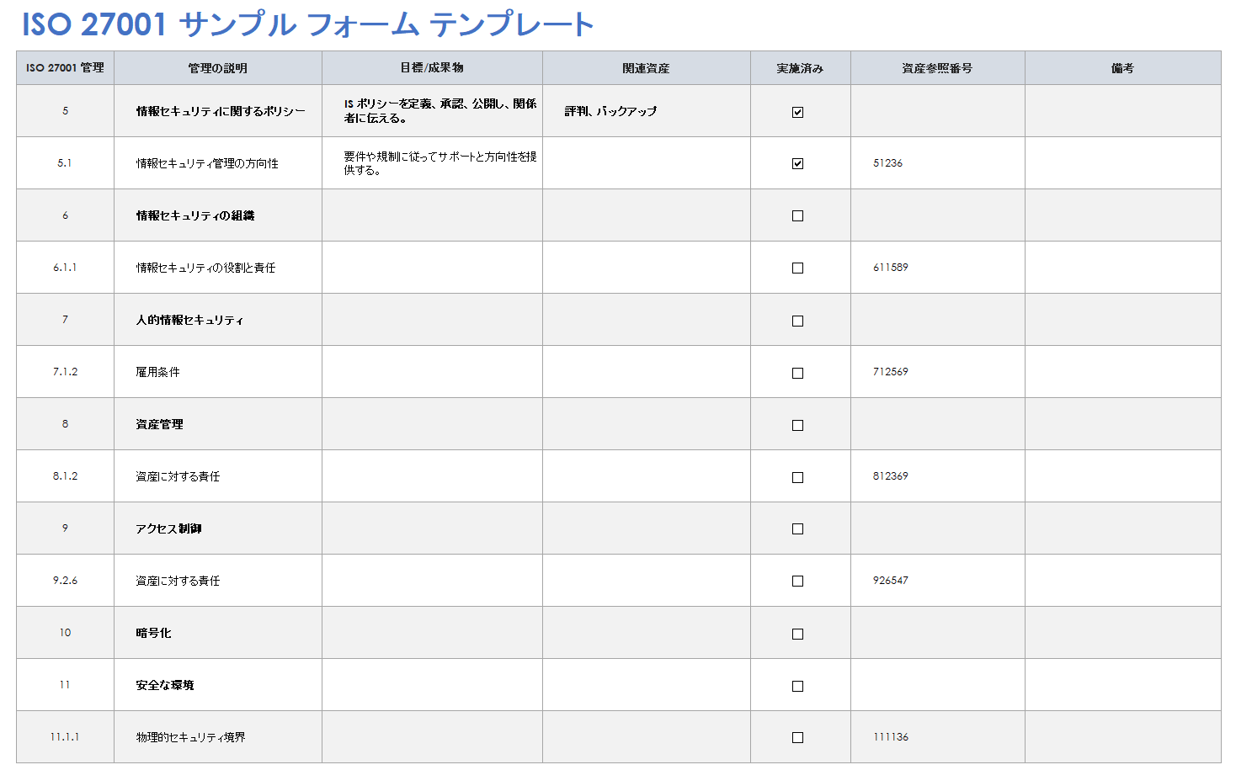Click control number 9.2.6

(65, 581)
